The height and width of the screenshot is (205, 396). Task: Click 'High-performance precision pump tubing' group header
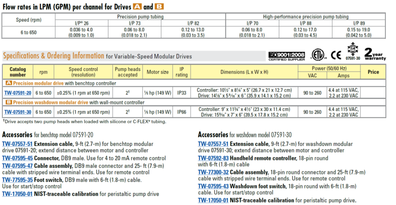click(x=306, y=17)
